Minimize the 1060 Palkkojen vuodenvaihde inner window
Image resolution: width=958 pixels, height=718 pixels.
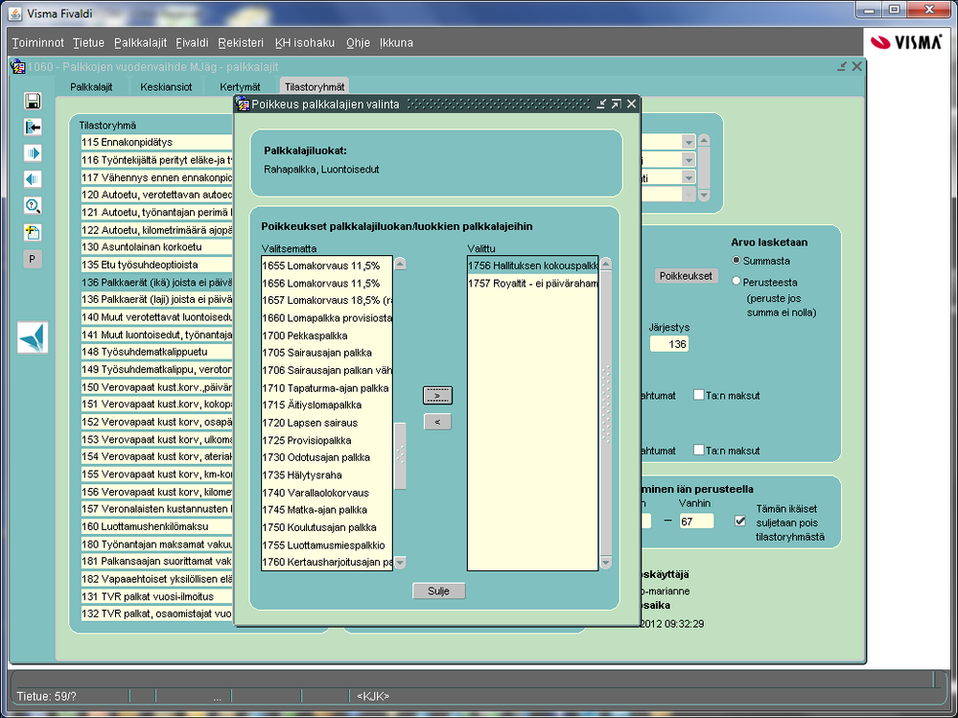843,66
